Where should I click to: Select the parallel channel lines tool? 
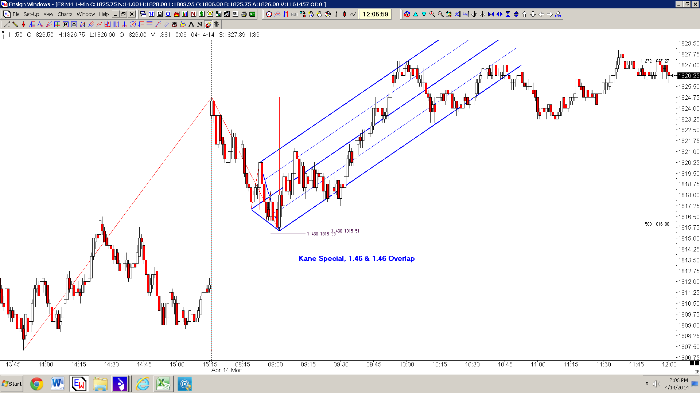tap(166, 24)
